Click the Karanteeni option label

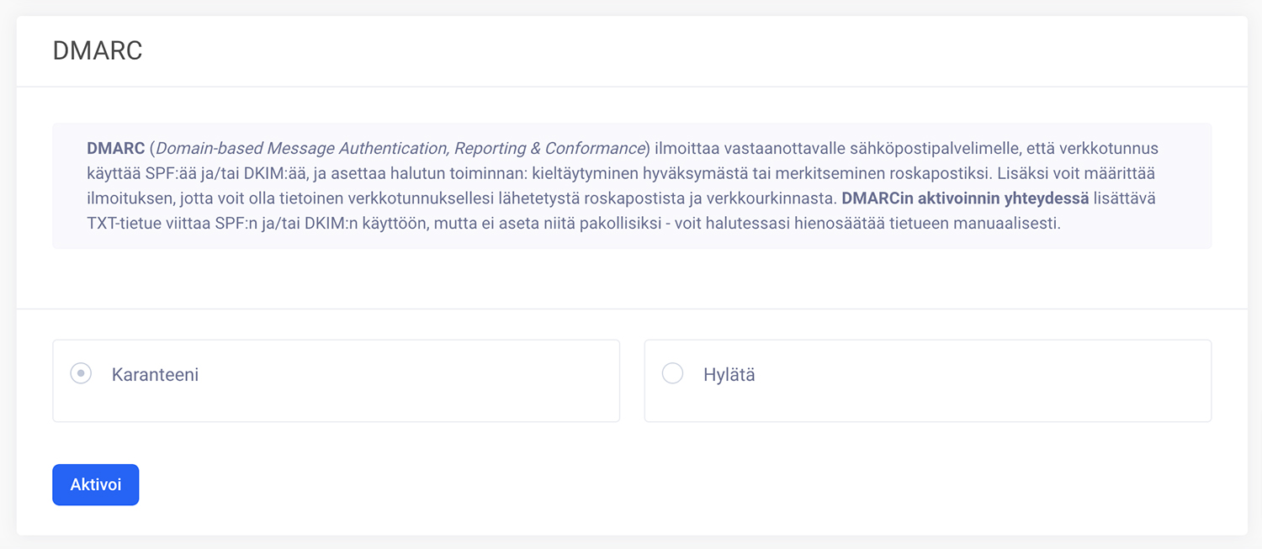pyautogui.click(x=155, y=375)
